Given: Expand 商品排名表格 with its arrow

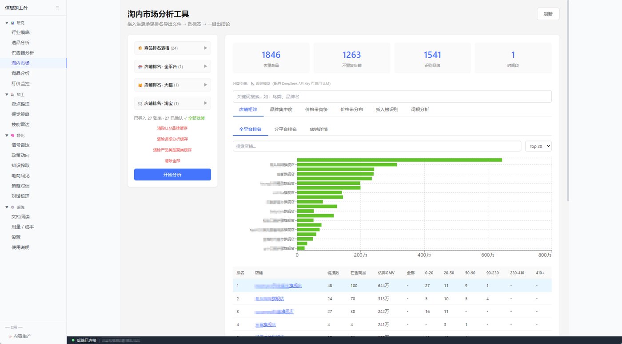Looking at the screenshot, I should click(205, 48).
